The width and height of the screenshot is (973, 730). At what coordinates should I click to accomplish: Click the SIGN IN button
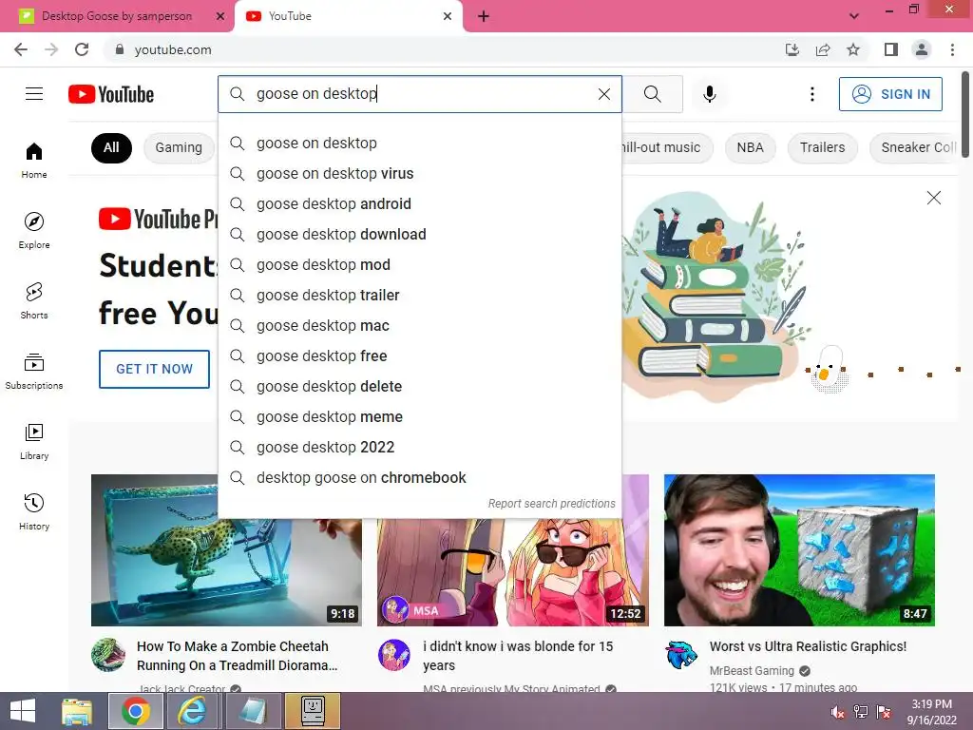[x=889, y=94]
